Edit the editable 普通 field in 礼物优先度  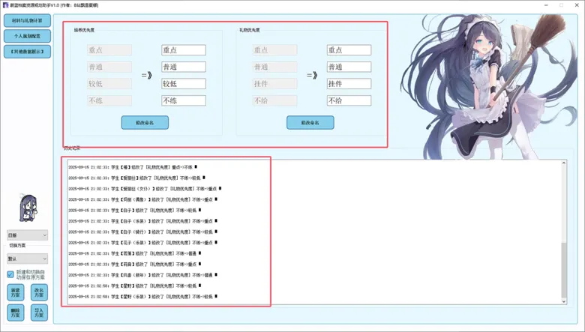tap(349, 67)
